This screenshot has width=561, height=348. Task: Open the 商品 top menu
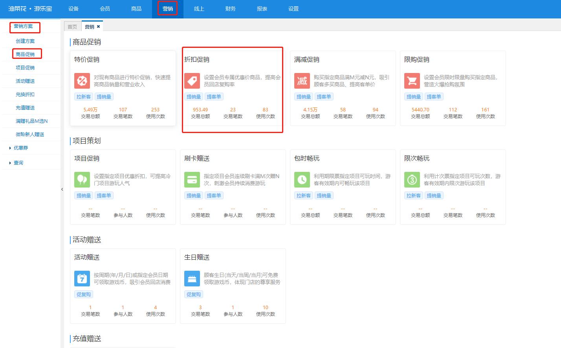coord(136,9)
